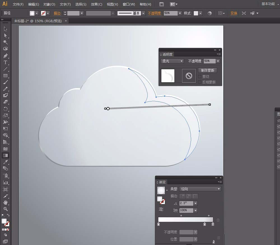This screenshot has width=280, height=245.
Task: Open the 对象(O) menu
Action: [49, 4]
